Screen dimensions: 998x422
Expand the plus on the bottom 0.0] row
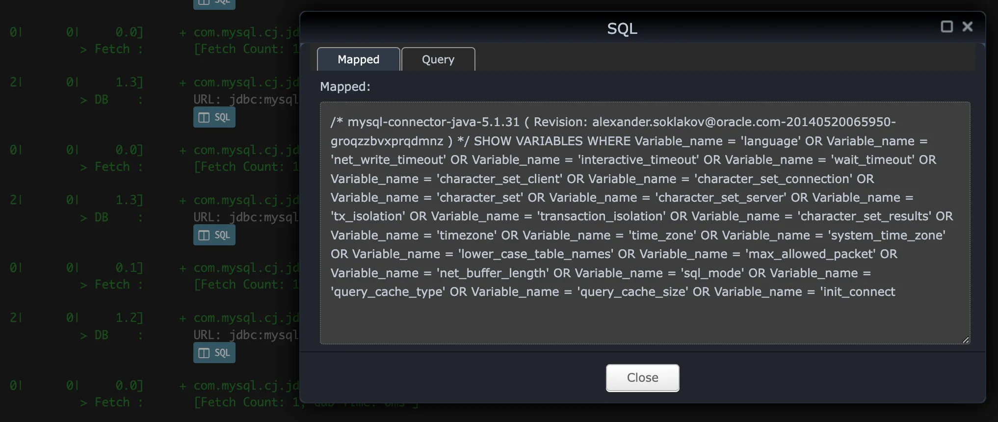[183, 386]
